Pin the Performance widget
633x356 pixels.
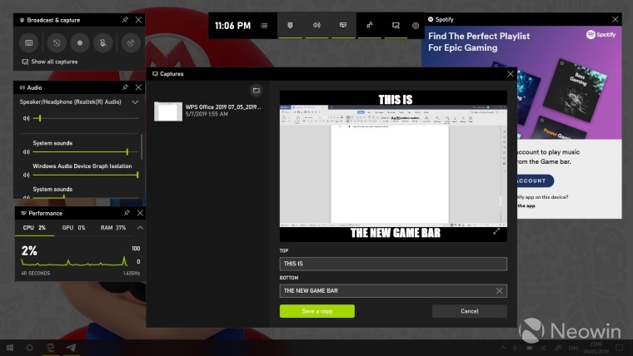point(127,213)
